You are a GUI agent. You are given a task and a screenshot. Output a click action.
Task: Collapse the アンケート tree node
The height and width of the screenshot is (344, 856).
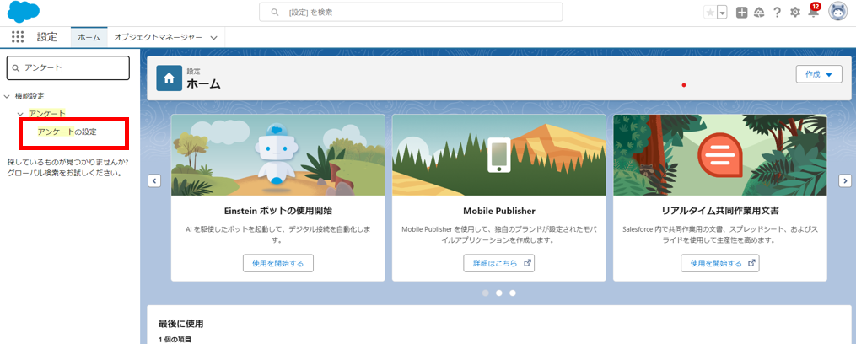(x=20, y=114)
